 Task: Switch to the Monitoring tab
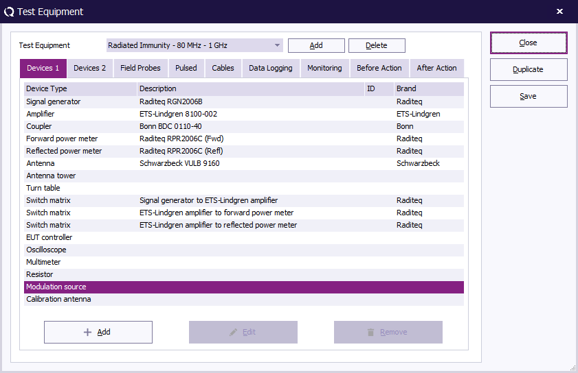coord(324,68)
